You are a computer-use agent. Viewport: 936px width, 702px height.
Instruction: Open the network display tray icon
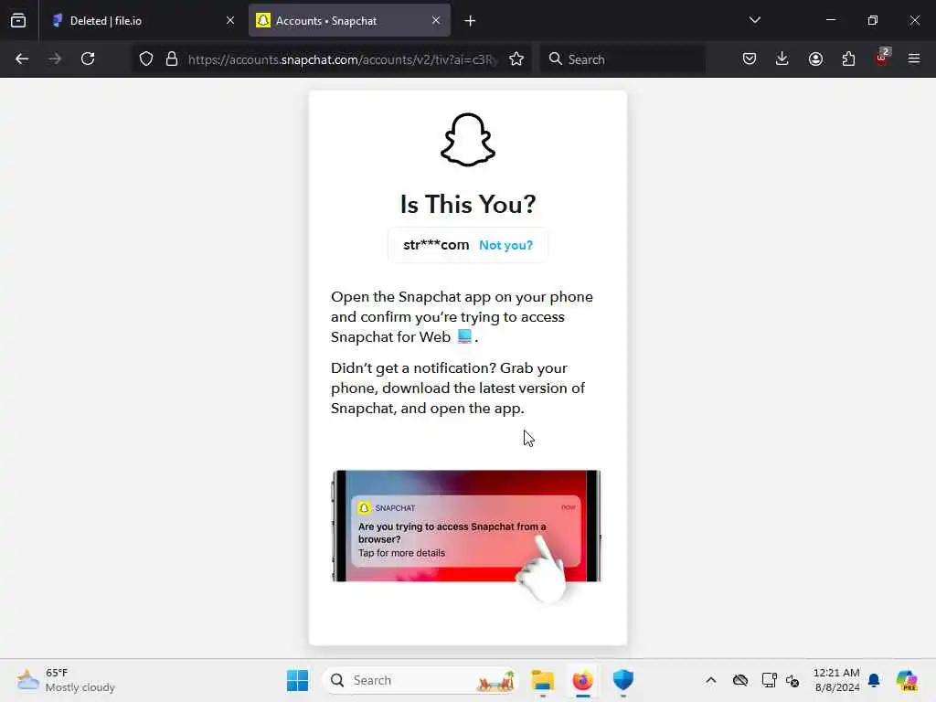pos(769,680)
